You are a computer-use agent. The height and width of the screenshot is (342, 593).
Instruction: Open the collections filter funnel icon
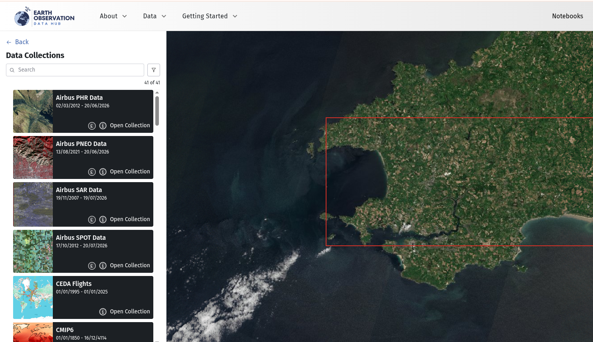(x=154, y=70)
